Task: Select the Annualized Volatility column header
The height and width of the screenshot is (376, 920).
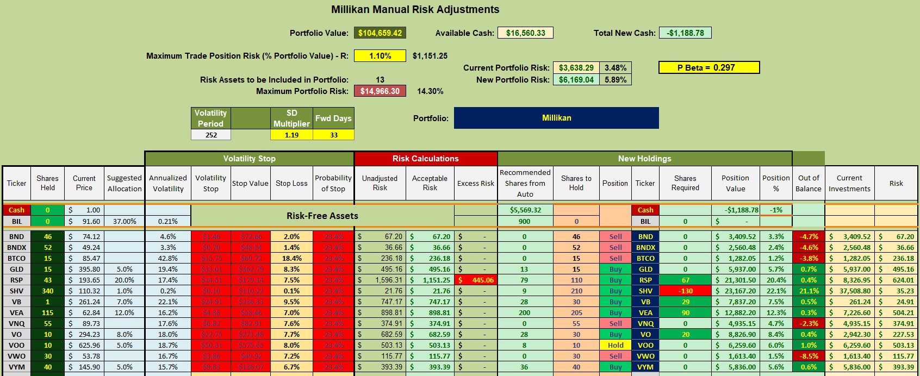Action: pyautogui.click(x=168, y=184)
